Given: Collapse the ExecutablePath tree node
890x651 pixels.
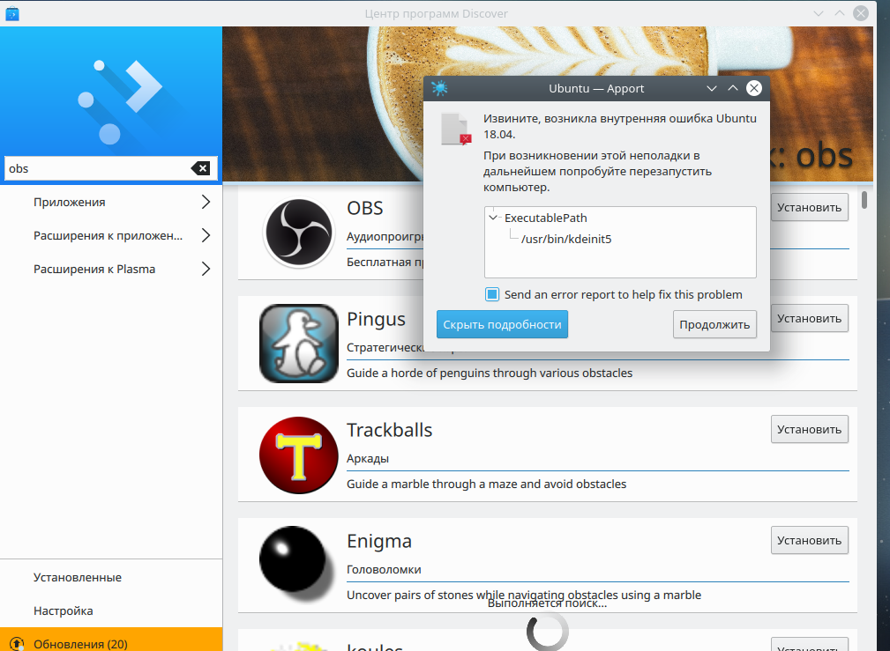Looking at the screenshot, I should point(493,218).
